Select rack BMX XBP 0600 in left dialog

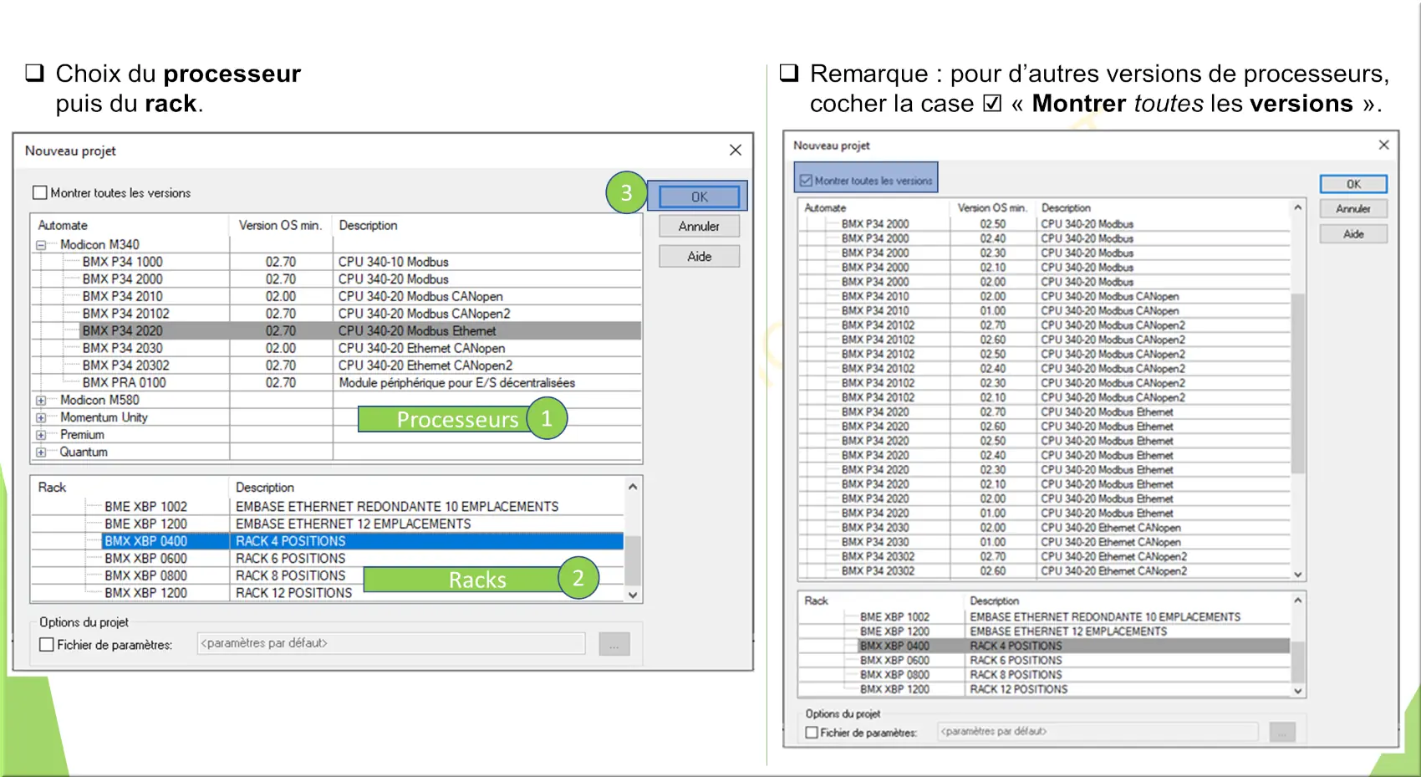click(145, 558)
